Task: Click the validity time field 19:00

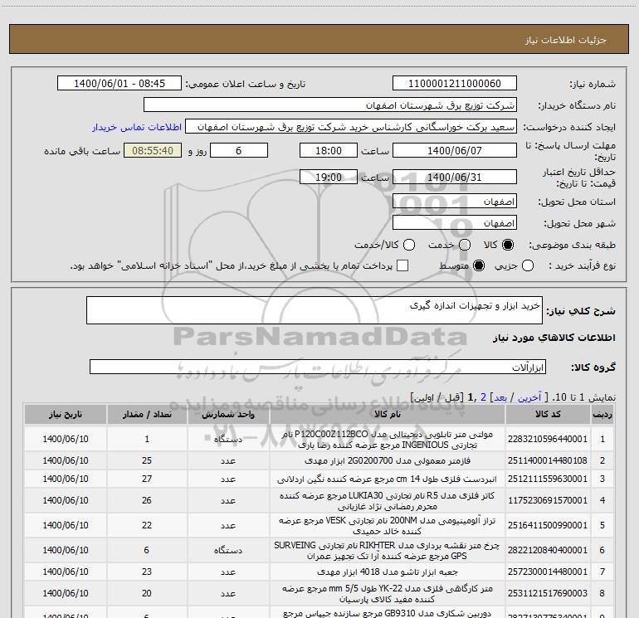Action: (x=329, y=177)
